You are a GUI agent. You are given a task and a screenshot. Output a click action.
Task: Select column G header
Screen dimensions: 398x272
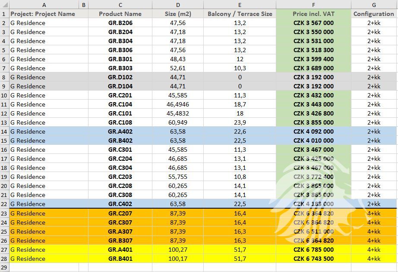point(374,5)
